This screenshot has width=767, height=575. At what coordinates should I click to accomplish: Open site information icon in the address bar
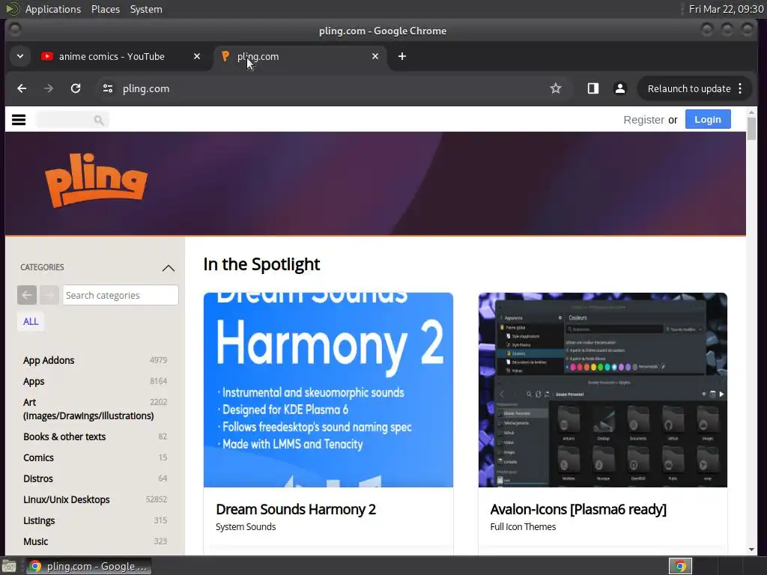(x=108, y=88)
